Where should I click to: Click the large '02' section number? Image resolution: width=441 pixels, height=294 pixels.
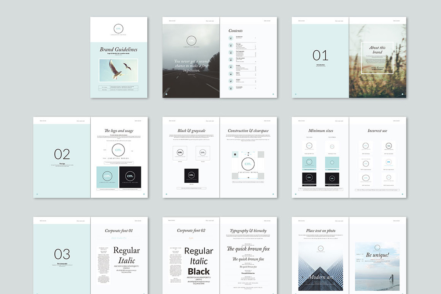(62, 154)
